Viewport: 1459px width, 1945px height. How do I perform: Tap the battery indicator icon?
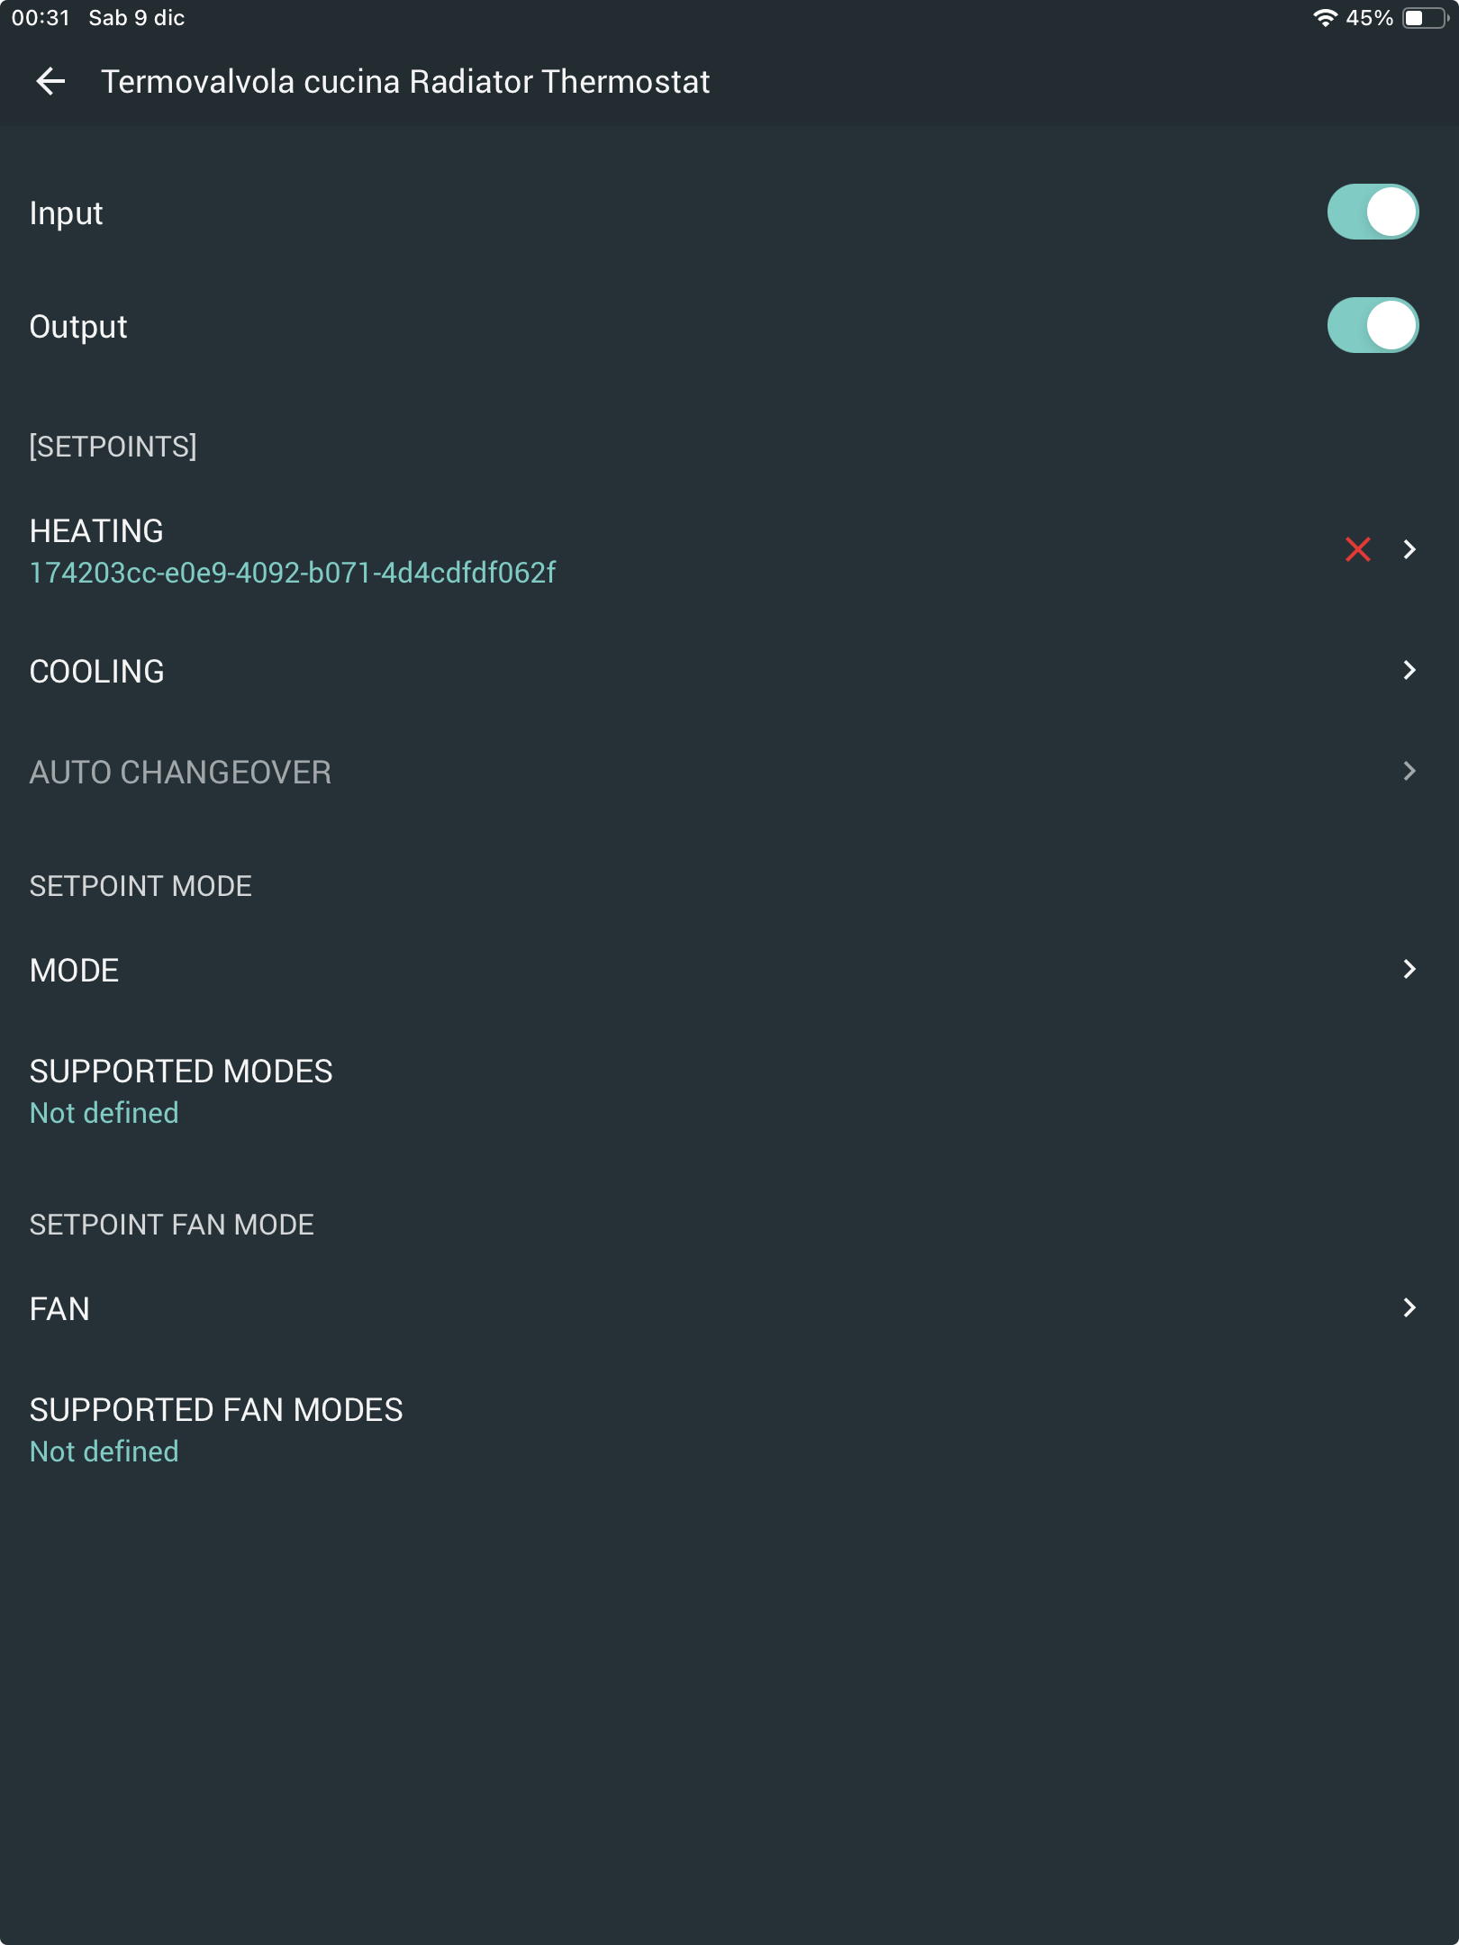click(1426, 18)
